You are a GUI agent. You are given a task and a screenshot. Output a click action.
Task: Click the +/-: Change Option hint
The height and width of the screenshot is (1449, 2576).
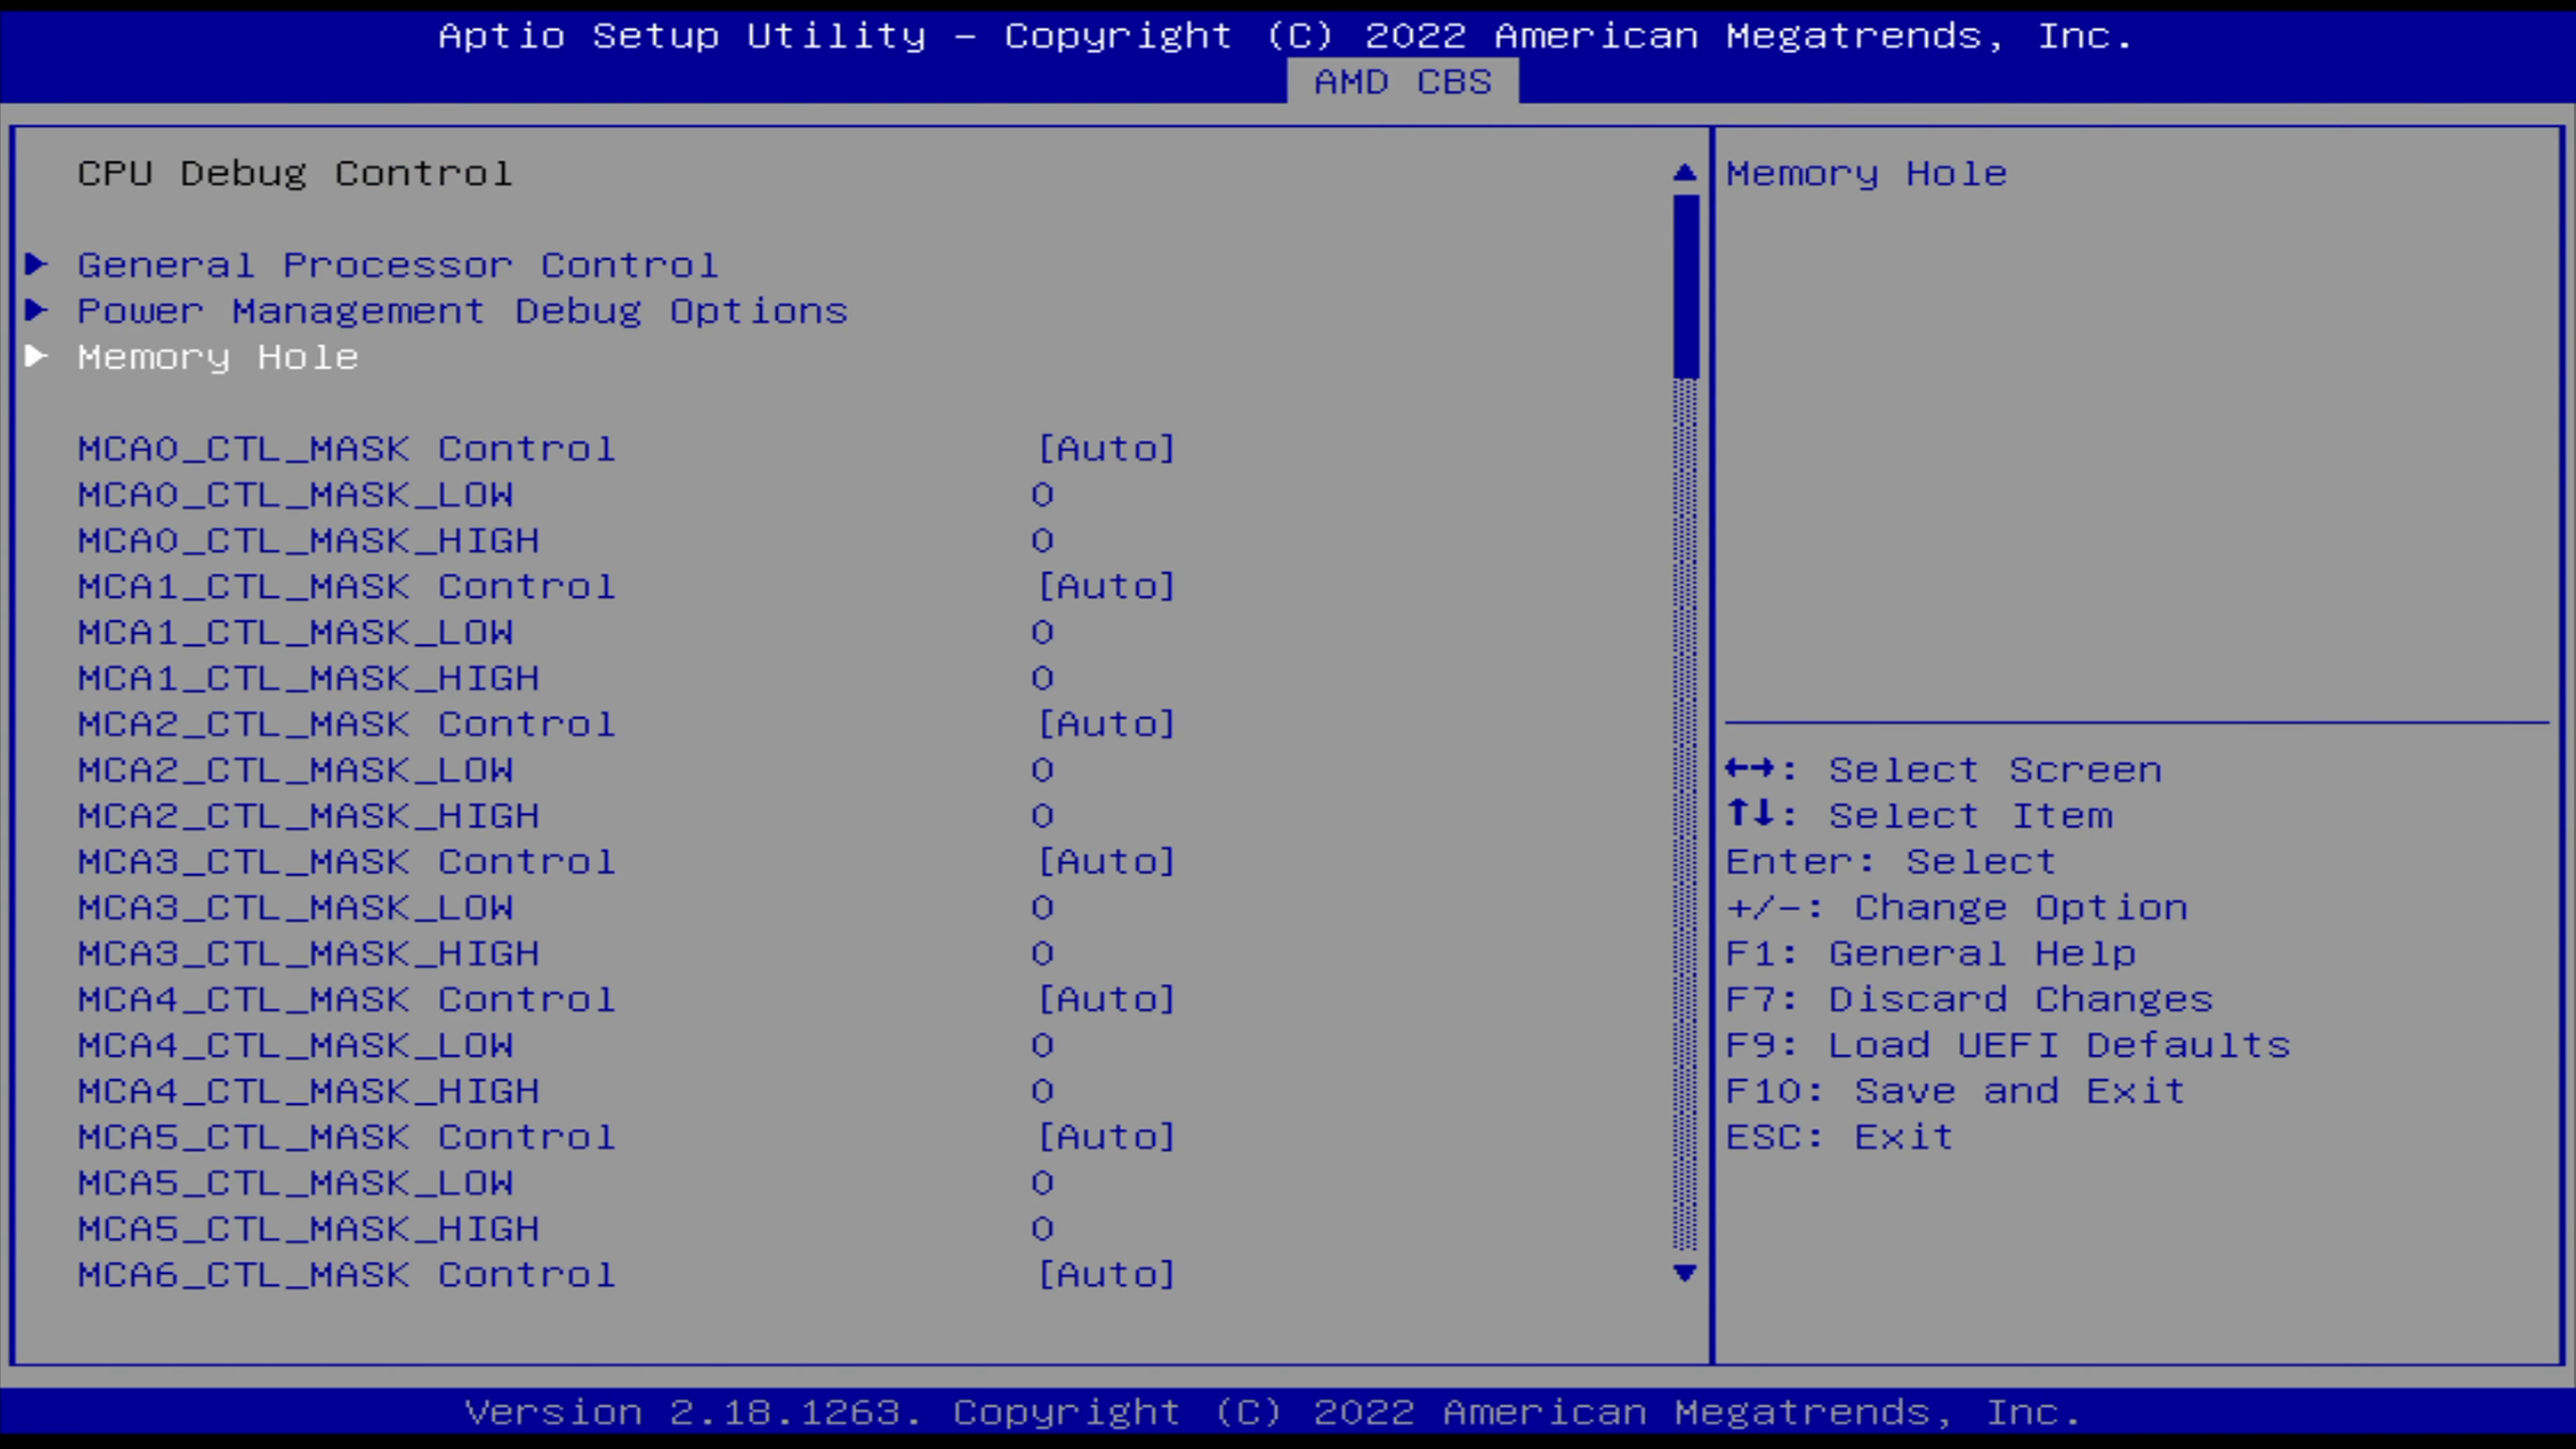[x=1957, y=908]
